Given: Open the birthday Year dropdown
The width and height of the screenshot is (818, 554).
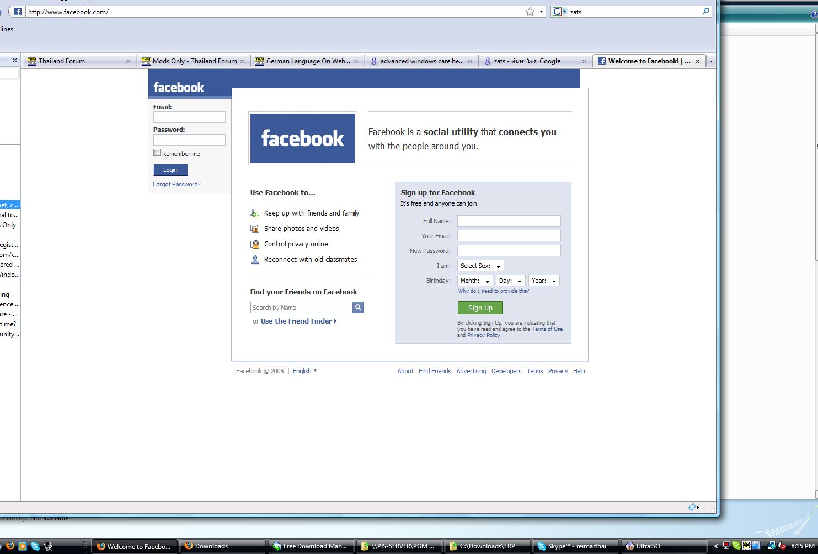Looking at the screenshot, I should coord(544,281).
